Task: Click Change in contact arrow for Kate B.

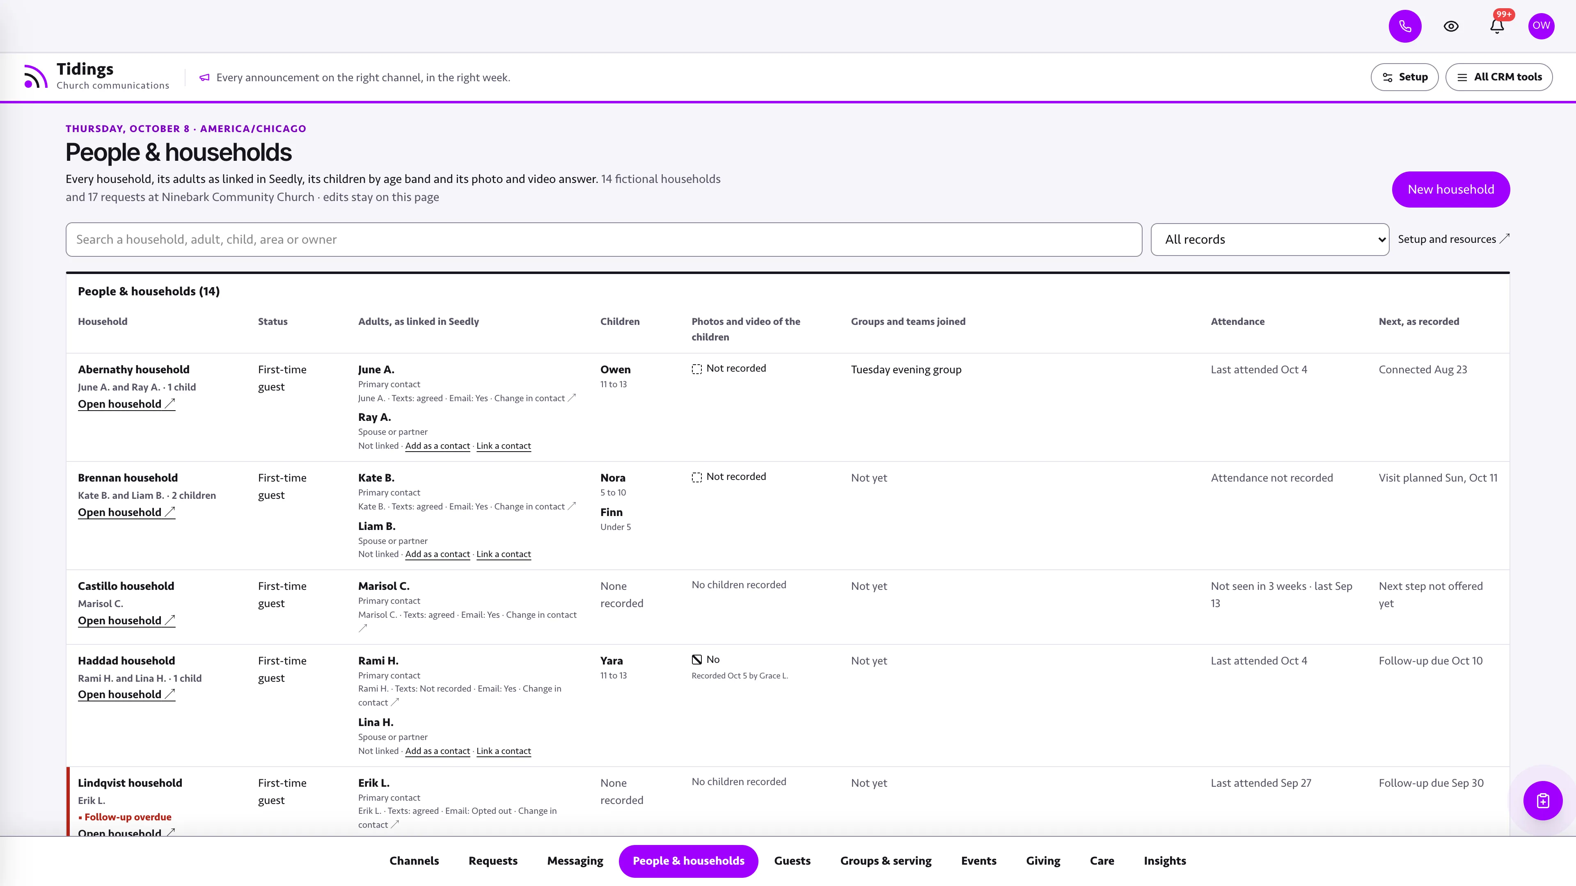Action: [571, 506]
